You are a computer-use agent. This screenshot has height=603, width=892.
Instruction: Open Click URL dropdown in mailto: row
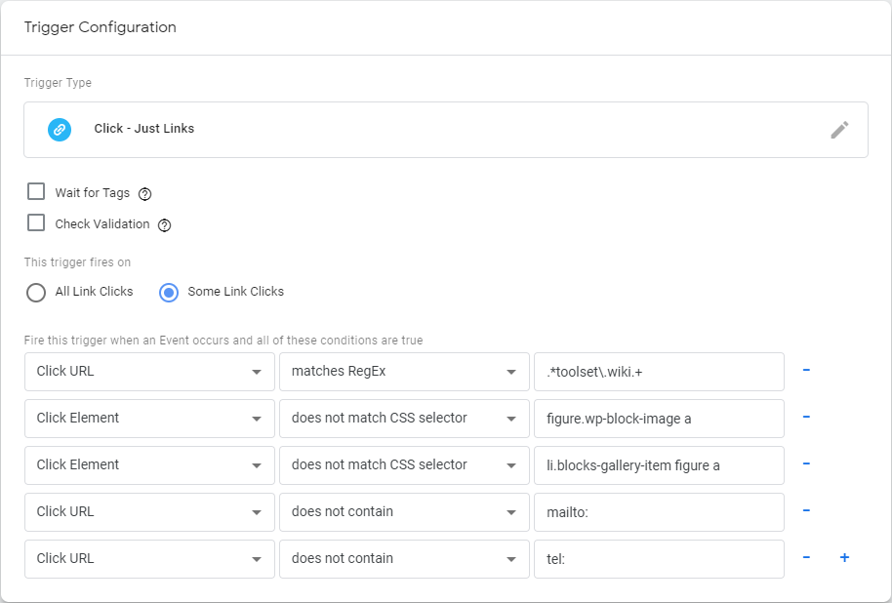click(149, 512)
